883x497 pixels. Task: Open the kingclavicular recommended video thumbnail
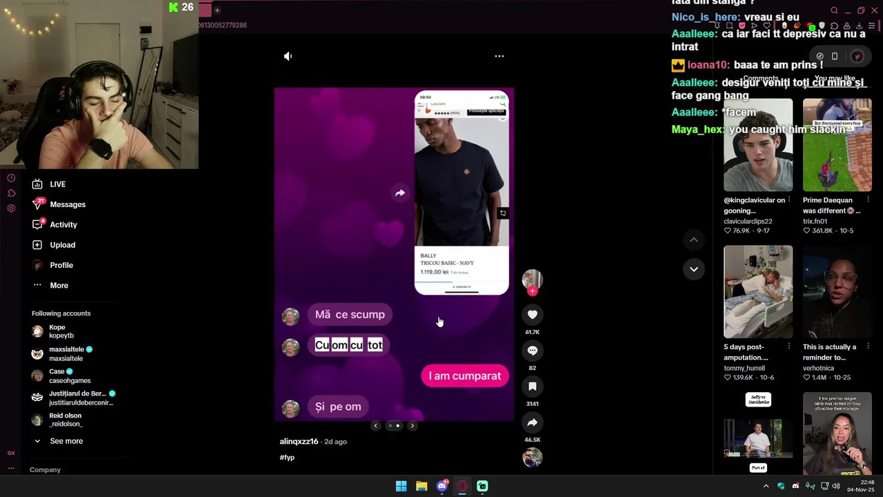pos(758,145)
